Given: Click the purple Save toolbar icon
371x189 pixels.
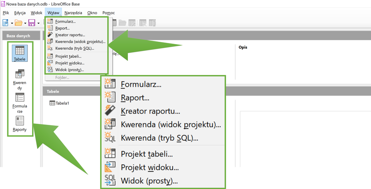Looking at the screenshot, I should 32,23.
